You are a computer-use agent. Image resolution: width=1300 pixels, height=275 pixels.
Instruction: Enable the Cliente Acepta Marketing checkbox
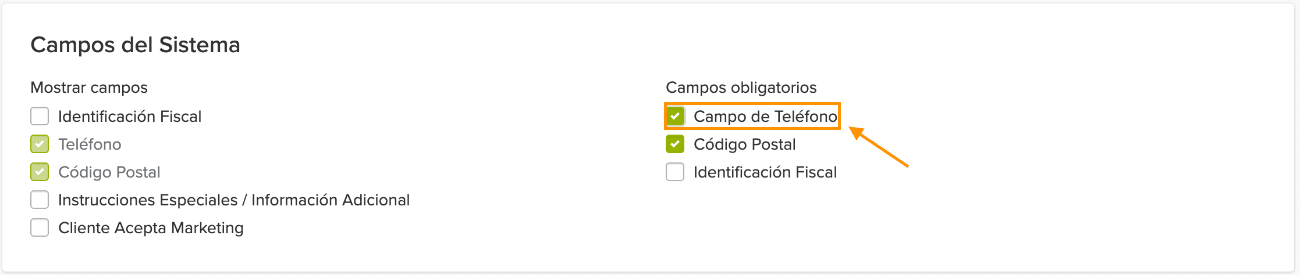pos(40,227)
